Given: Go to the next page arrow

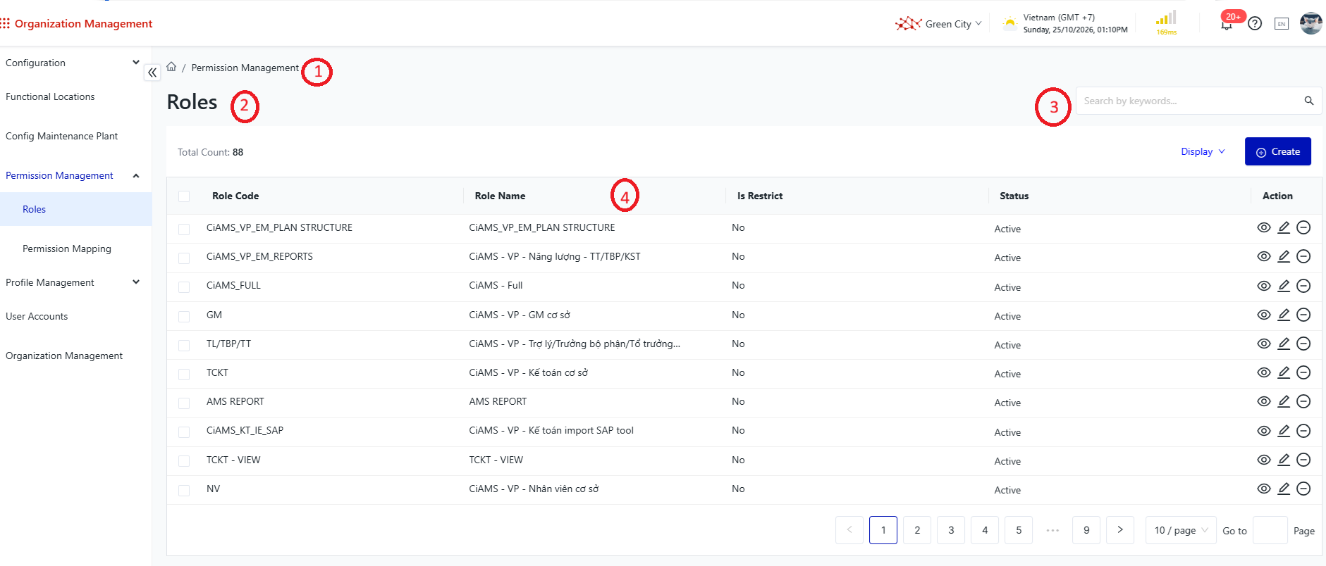Looking at the screenshot, I should [x=1120, y=530].
